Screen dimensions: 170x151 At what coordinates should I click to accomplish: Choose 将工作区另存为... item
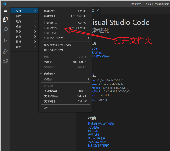[65, 50]
